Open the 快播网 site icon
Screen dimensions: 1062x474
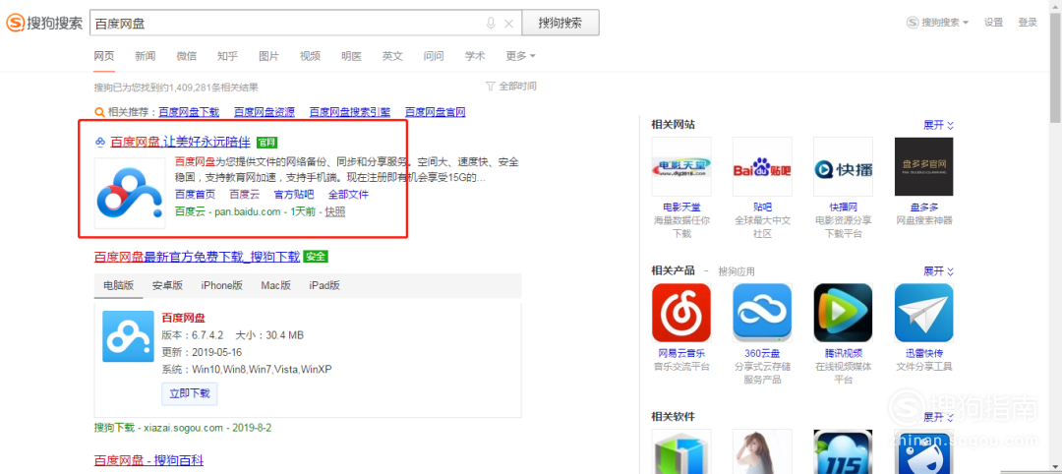coord(843,167)
